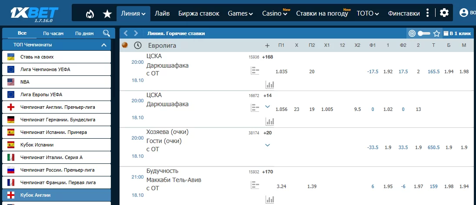Bet on draw odds 23 for ЦСКА
The width and height of the screenshot is (476, 205).
pyautogui.click(x=296, y=109)
